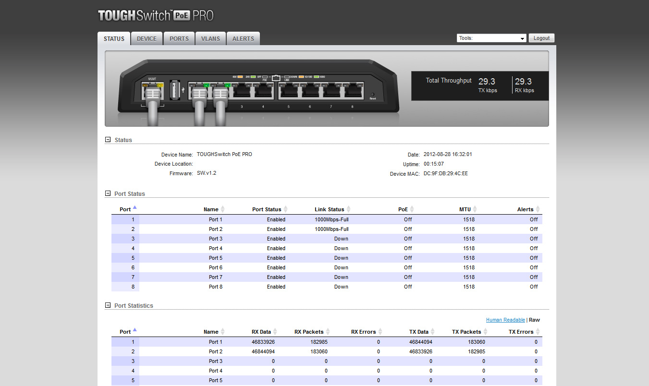
Task: Sort Port Status table by Port
Action: 128,209
